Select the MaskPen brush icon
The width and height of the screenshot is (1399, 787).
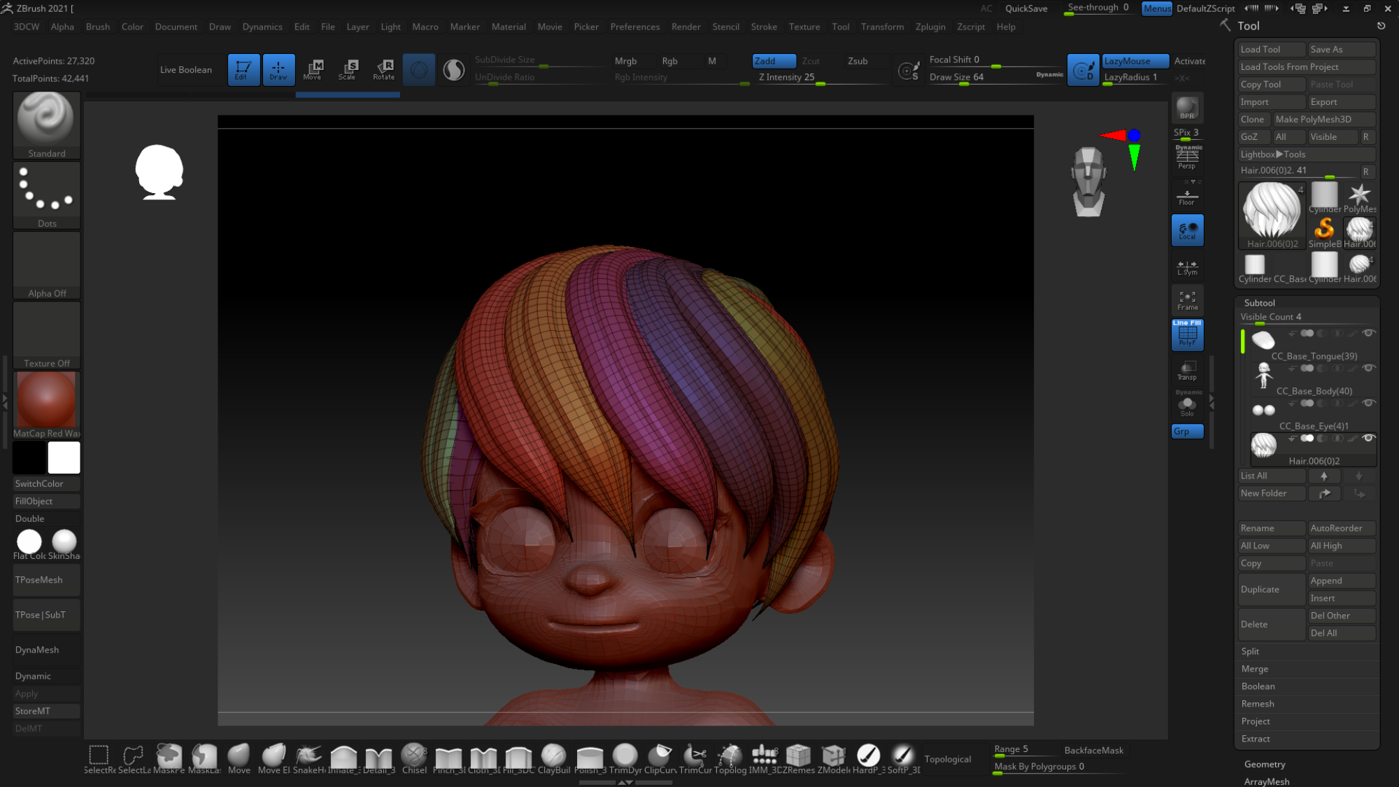coord(169,758)
